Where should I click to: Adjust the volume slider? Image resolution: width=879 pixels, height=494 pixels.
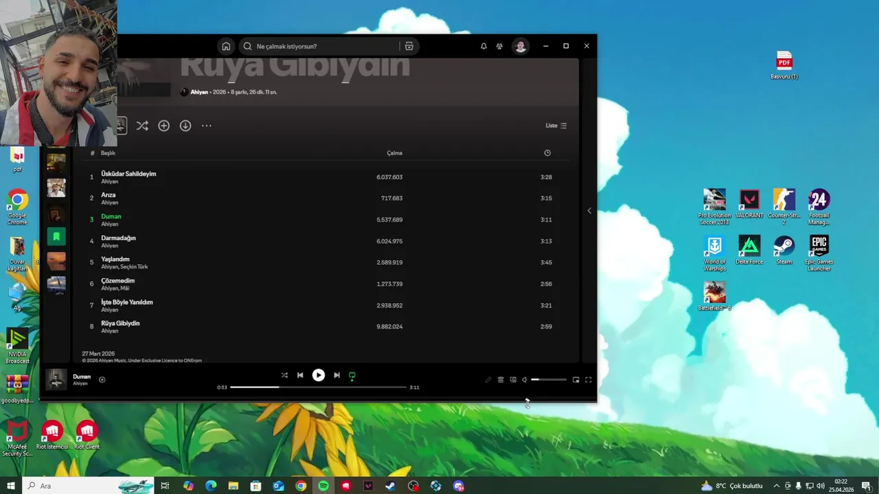coord(549,379)
